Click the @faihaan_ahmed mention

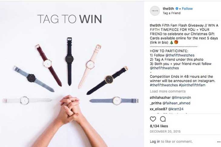(176, 103)
